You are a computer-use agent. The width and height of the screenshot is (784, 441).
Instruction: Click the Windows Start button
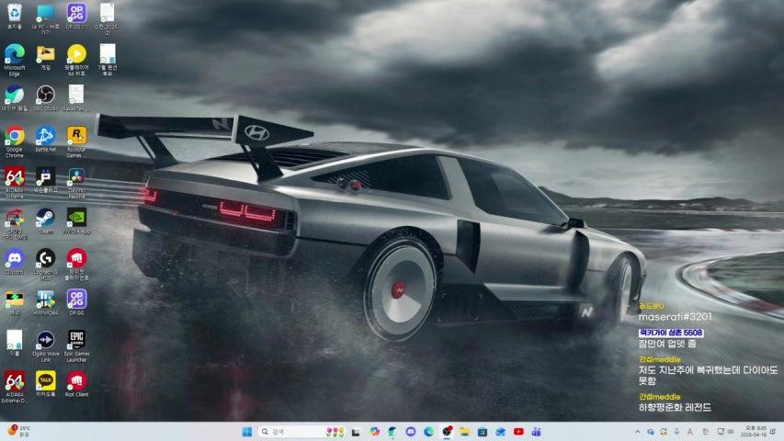pyautogui.click(x=246, y=431)
